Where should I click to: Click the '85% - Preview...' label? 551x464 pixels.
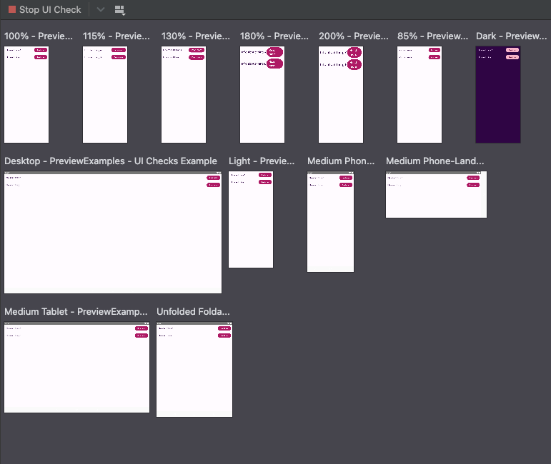[432, 36]
